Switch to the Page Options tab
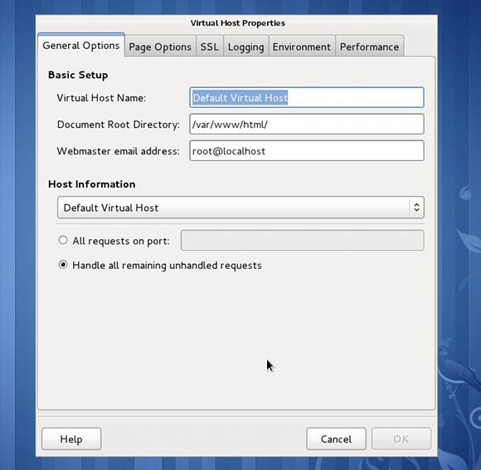 [160, 47]
